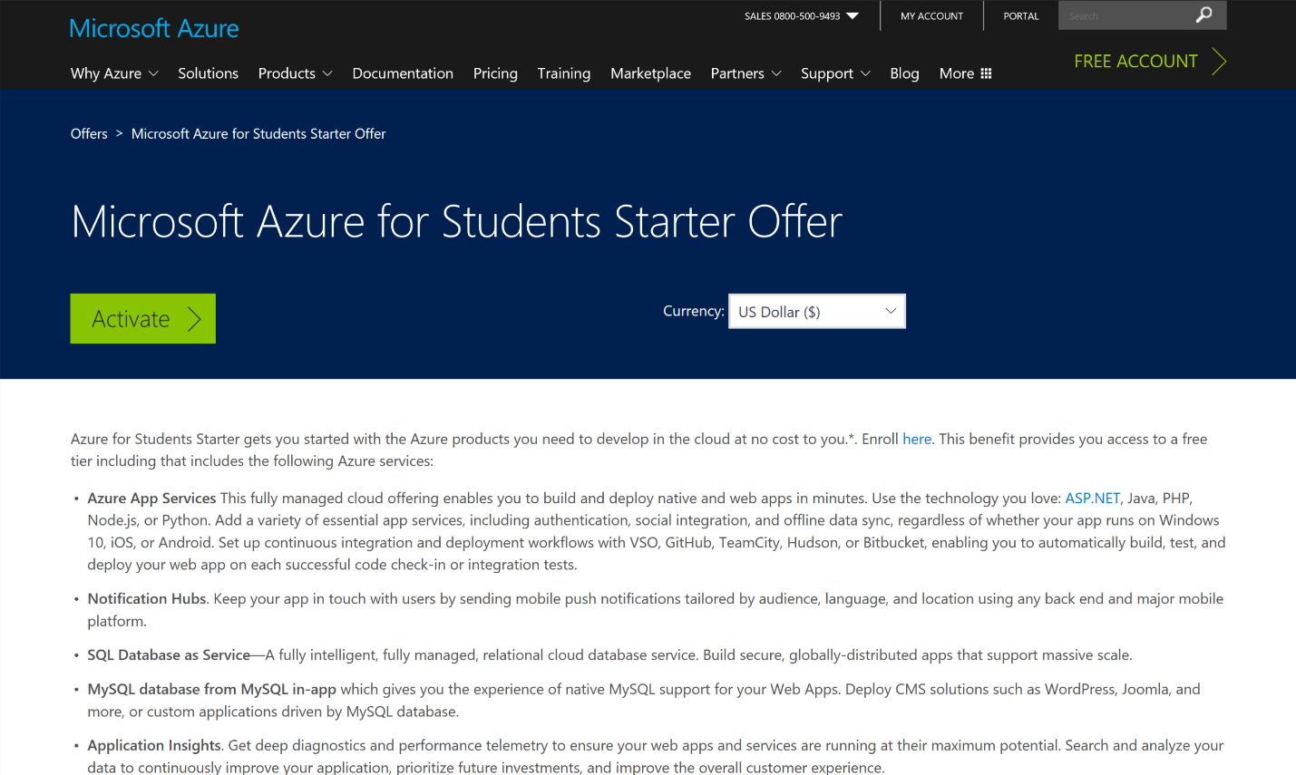
Task: Click the Free Account arrow chevron
Action: click(1219, 62)
